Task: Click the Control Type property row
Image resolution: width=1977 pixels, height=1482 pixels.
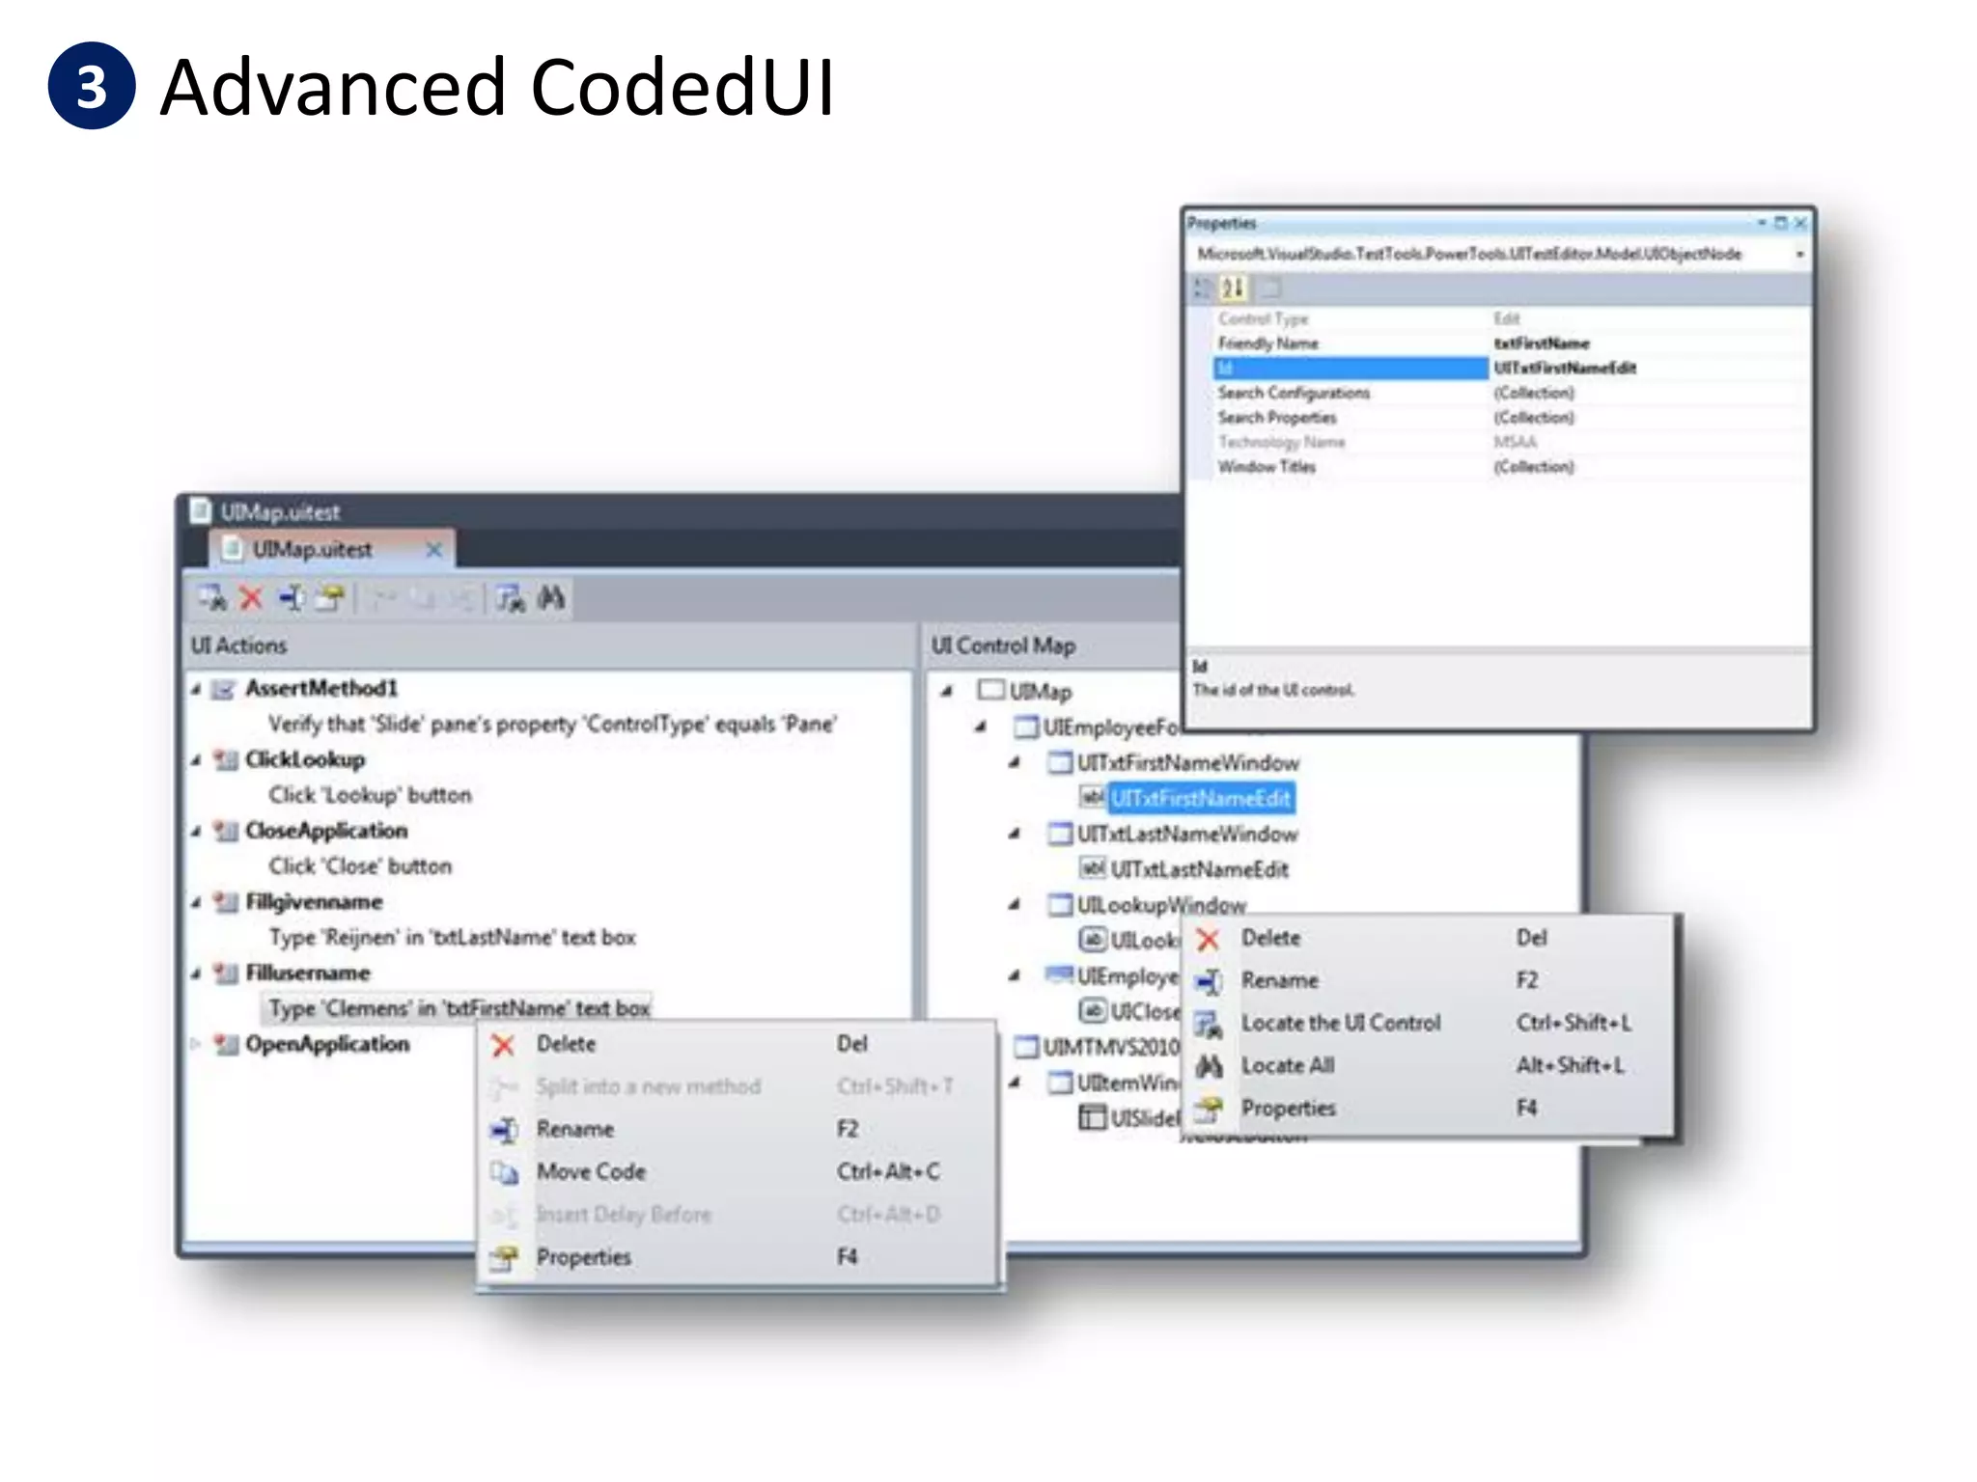Action: point(1511,319)
